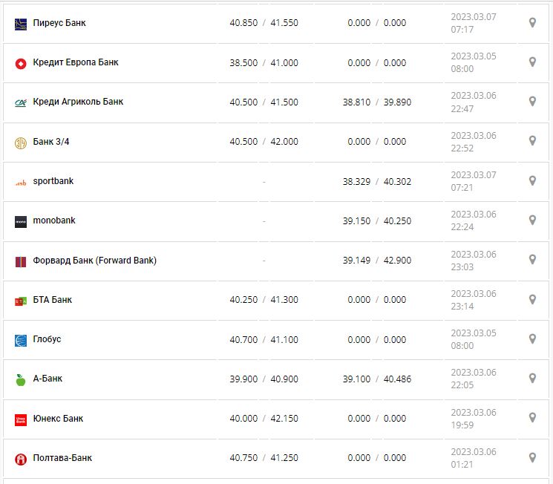The image size is (553, 484).
Task: Open the Кредит Европа Банк link
Action: [x=76, y=62]
